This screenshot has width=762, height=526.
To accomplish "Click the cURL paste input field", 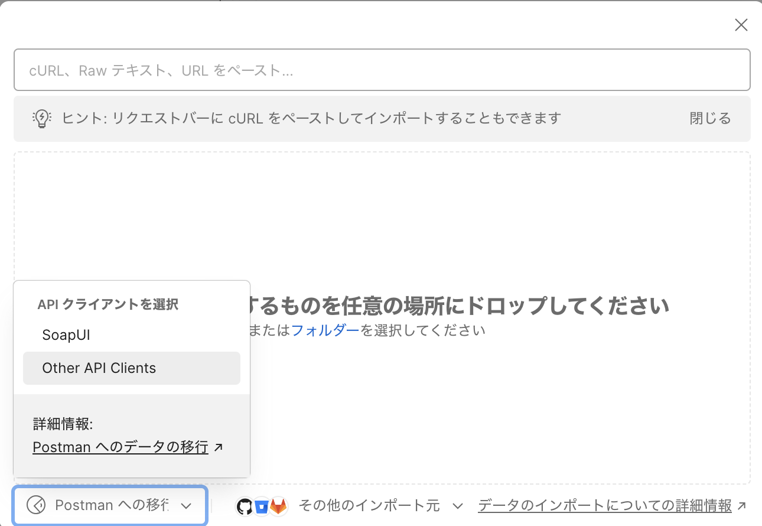I will 381,70.
